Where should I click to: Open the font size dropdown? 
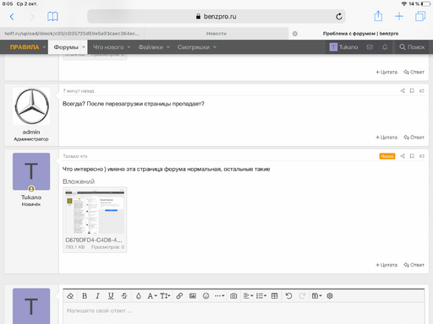click(165, 296)
